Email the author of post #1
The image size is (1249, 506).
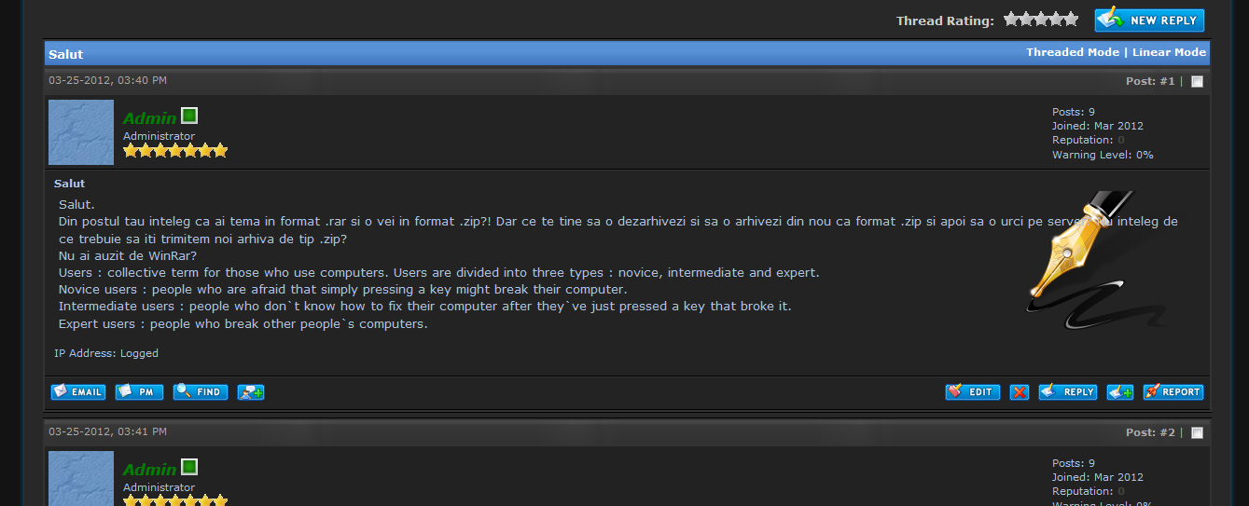point(77,392)
